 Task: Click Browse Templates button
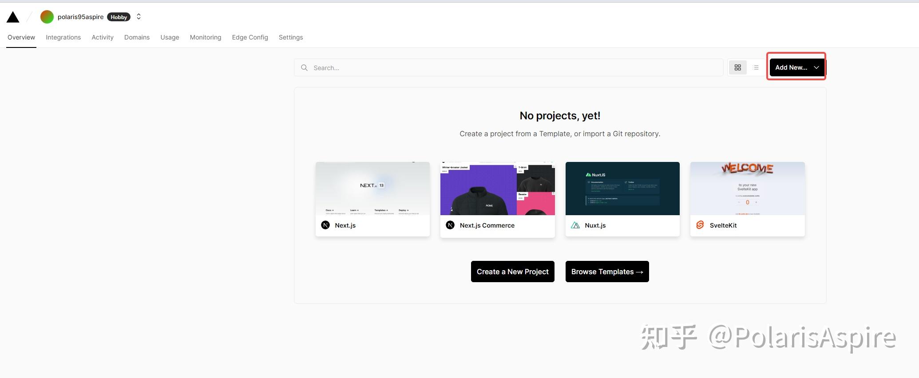pyautogui.click(x=607, y=272)
